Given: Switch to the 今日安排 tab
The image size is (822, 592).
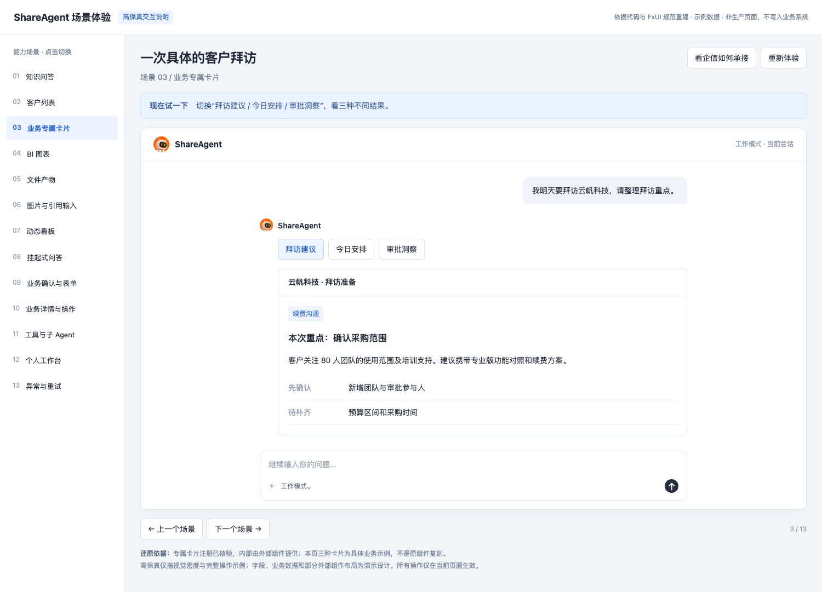Looking at the screenshot, I should [x=351, y=249].
